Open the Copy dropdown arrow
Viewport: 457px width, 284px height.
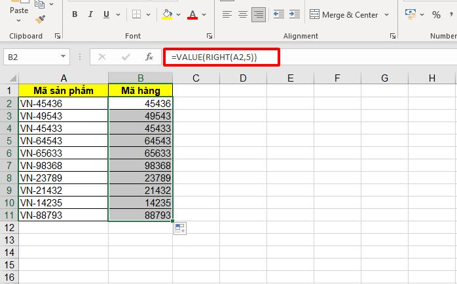(x=52, y=4)
